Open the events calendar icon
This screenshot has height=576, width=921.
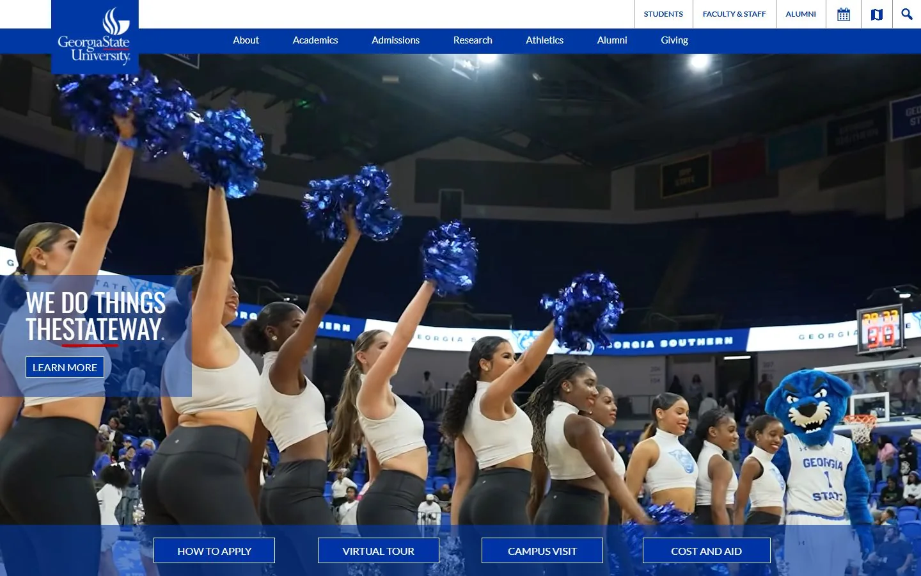coord(844,14)
